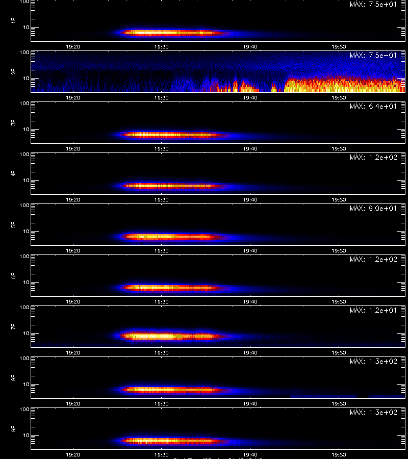Click the 100 y-axis label of panel 9F

pyautogui.click(x=24, y=409)
